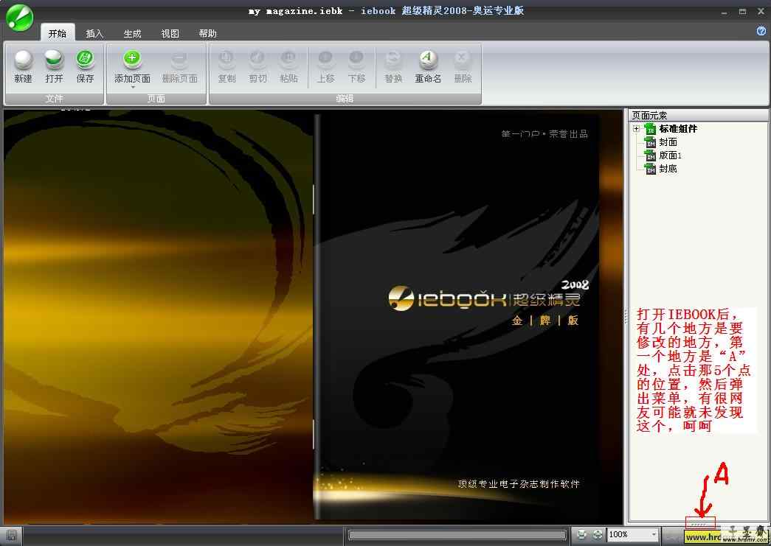Click the 页面 group label in the ribbon
The height and width of the screenshot is (546, 771).
pos(156,99)
